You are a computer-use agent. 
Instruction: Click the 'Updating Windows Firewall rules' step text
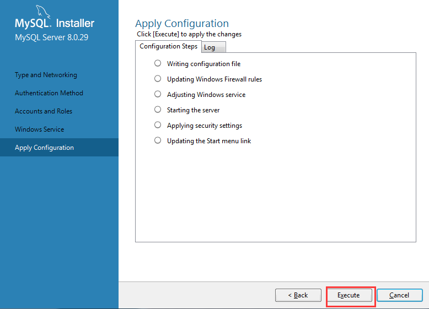pos(214,79)
